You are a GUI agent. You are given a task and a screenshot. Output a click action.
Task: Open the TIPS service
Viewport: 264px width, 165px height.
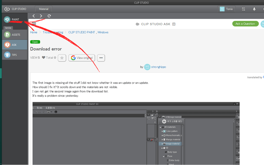click(15, 55)
